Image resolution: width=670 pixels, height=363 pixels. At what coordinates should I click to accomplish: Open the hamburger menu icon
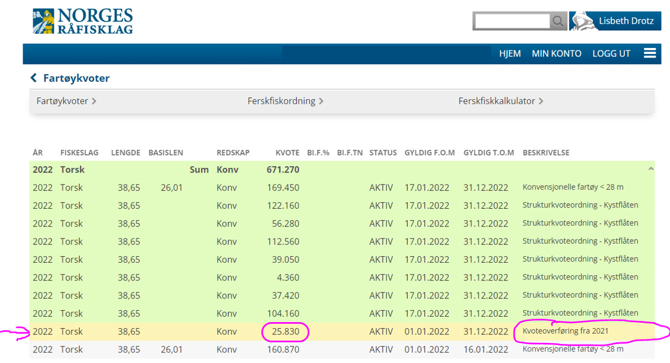(650, 53)
